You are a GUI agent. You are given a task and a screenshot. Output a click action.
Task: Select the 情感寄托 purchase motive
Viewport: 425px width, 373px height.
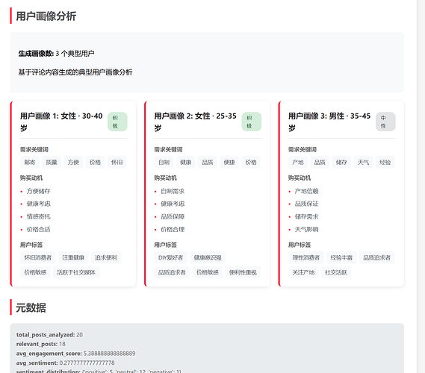click(x=38, y=216)
